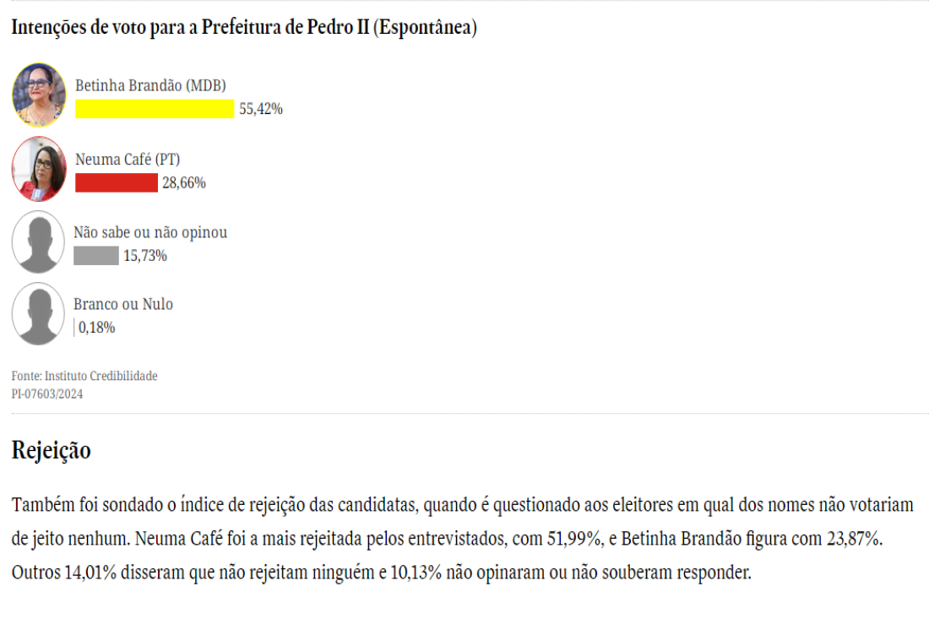Click the Neuma Café (PT) name label
This screenshot has width=929, height=619.
128,160
